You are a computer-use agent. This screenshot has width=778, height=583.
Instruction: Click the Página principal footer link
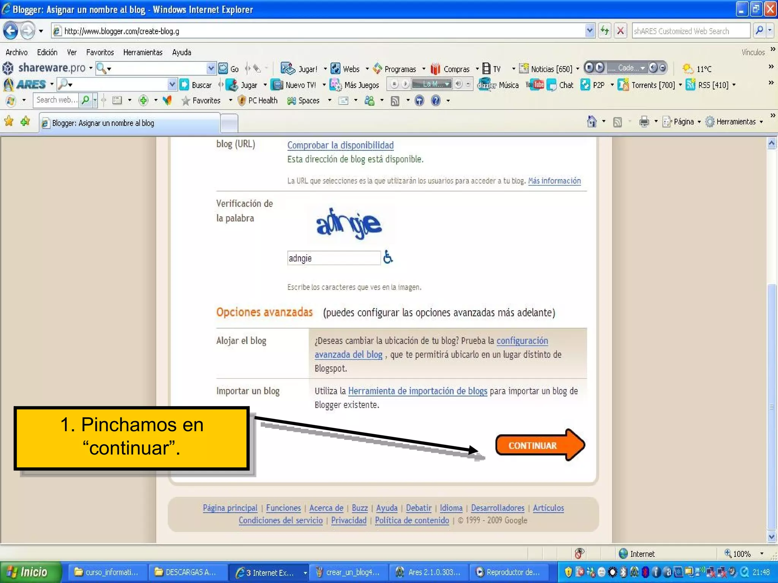pyautogui.click(x=230, y=508)
